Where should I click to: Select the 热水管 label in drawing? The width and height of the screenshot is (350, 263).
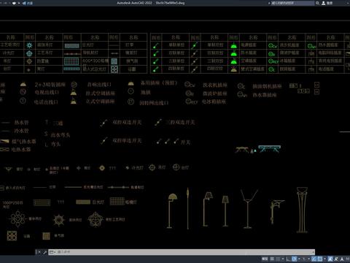click(21, 123)
